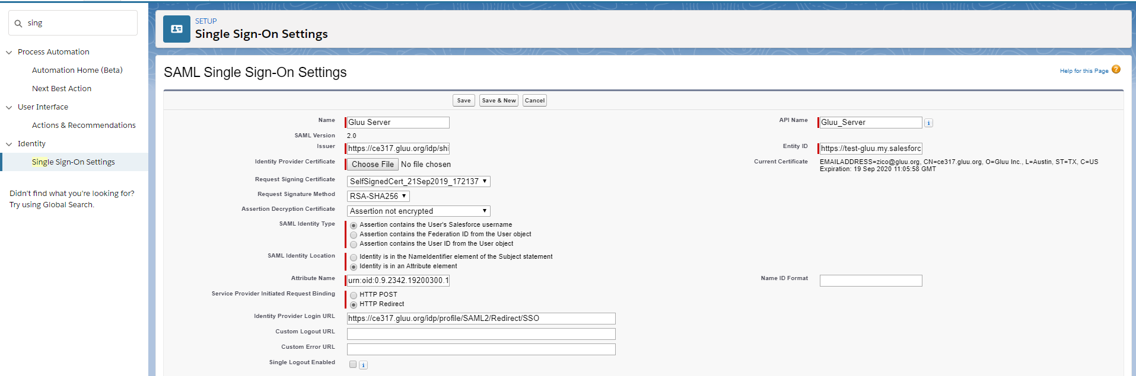Click the Custom Logout URL input field
Image resolution: width=1136 pixels, height=376 pixels.
click(x=481, y=334)
